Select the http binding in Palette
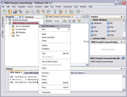Viewport: 127px width, 97px height. pyautogui.click(x=110, y=27)
